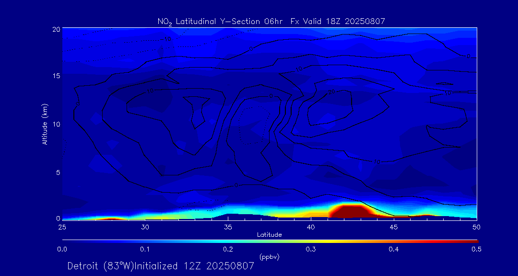Click the 'Detroit (83°W)Initialized 12Z 20250807' caption
The image size is (518, 276).
(161, 266)
